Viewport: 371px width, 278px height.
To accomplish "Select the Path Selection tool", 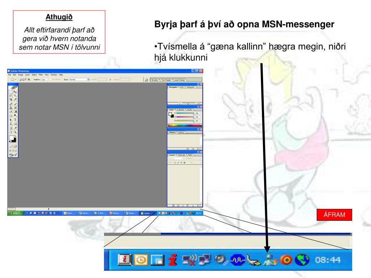I will tap(11, 119).
